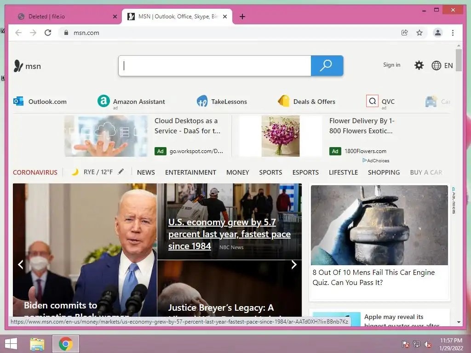This screenshot has height=353, width=471.
Task: Open the car engine quiz image
Action: [x=379, y=225]
